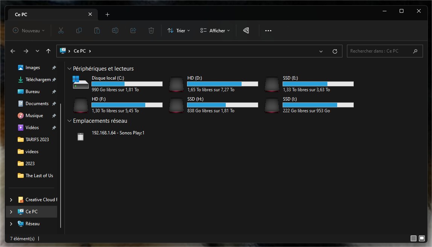432x247 pixels.
Task: Click the 7 élément(s) status text
Action: coord(22,239)
